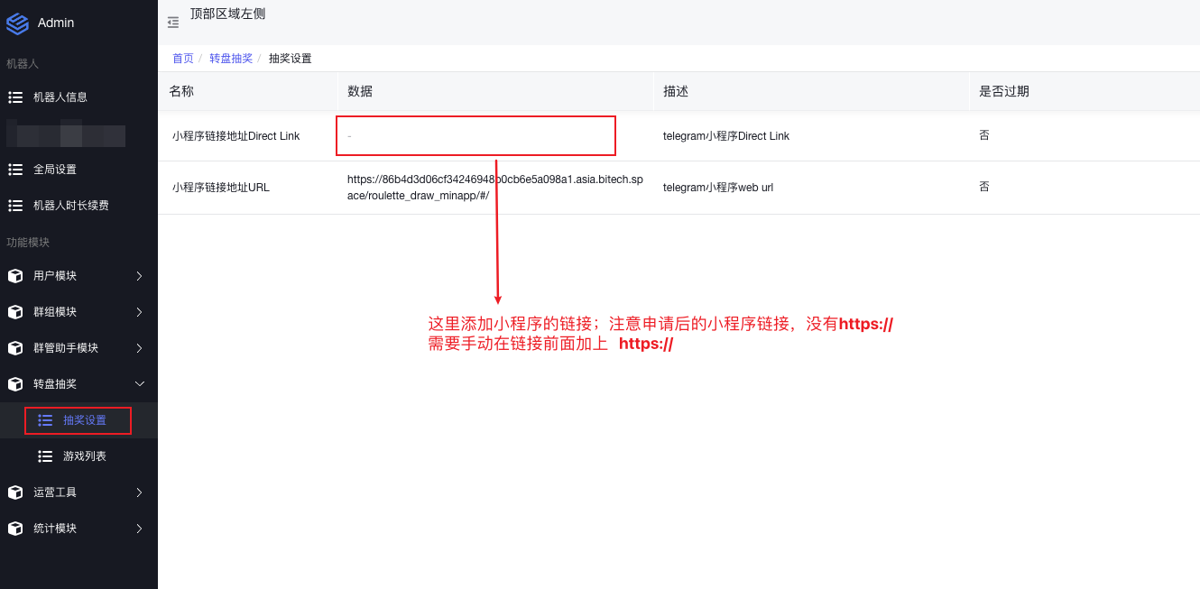
Task: Open the 游戏列表 menu item
Action: coord(84,456)
